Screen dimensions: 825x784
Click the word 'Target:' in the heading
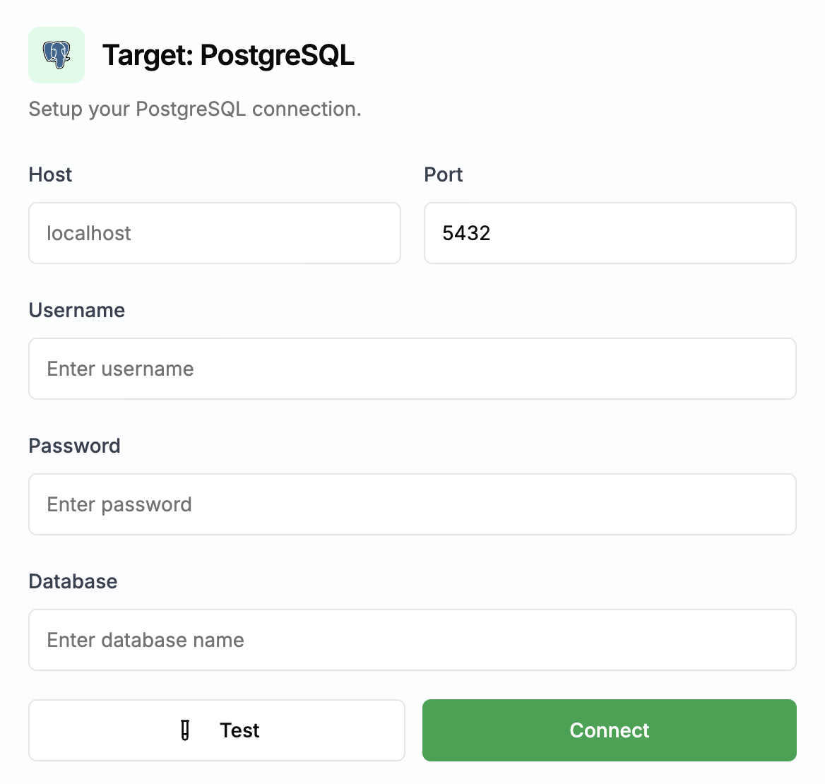tap(148, 55)
